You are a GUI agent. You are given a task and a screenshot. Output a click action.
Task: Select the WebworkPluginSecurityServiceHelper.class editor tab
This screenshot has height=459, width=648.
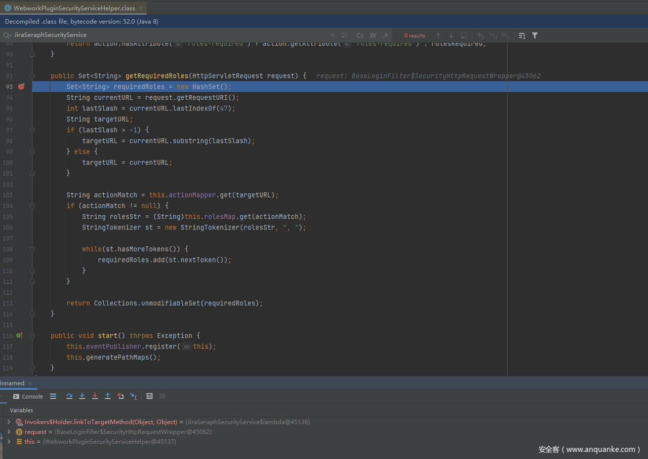(74, 8)
